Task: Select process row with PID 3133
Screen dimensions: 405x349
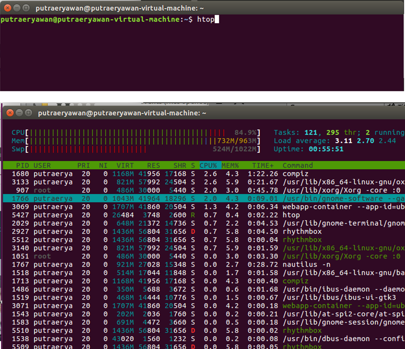Action: 204,182
